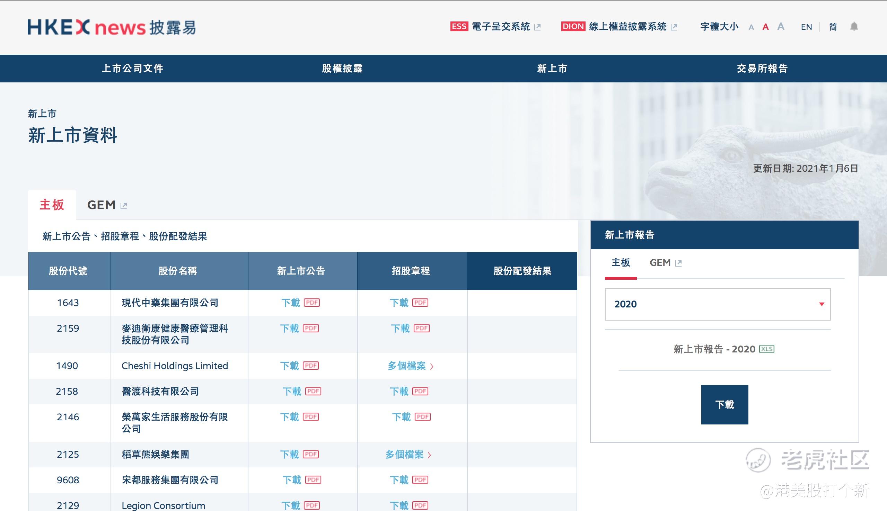Image resolution: width=887 pixels, height=511 pixels.
Task: Switch to Simplified Chinese 简
Action: pyautogui.click(x=833, y=27)
